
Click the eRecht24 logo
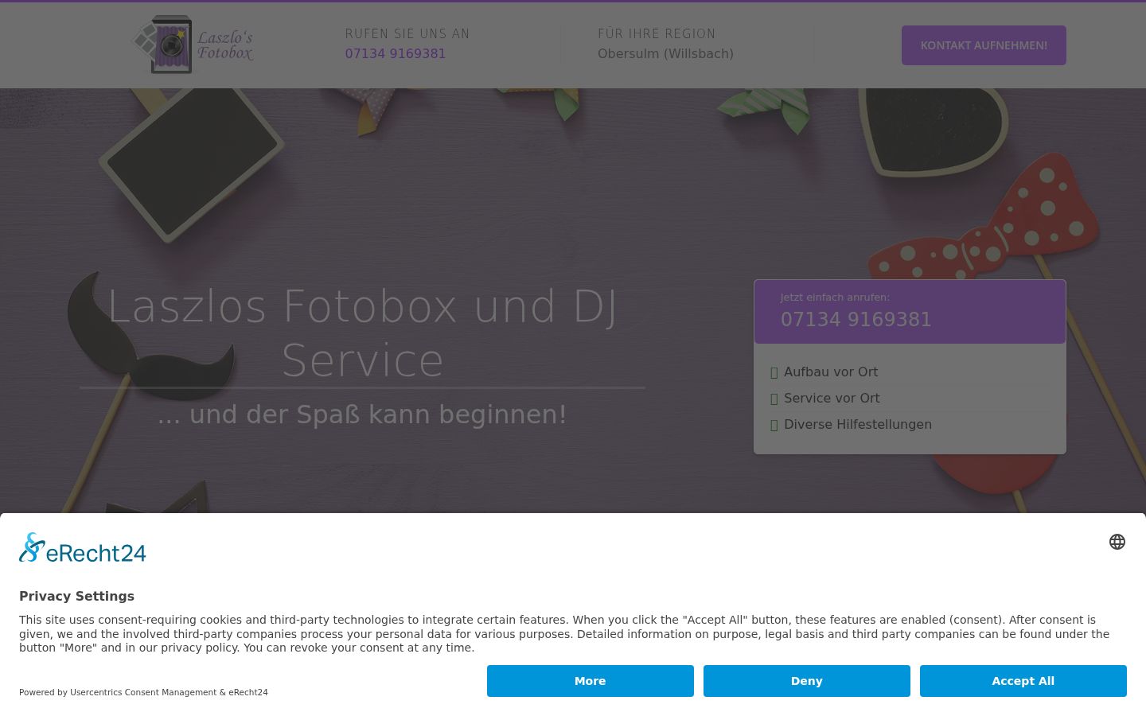point(83,547)
